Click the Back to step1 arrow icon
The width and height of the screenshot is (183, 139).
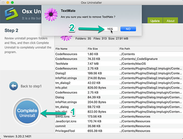click(13, 86)
